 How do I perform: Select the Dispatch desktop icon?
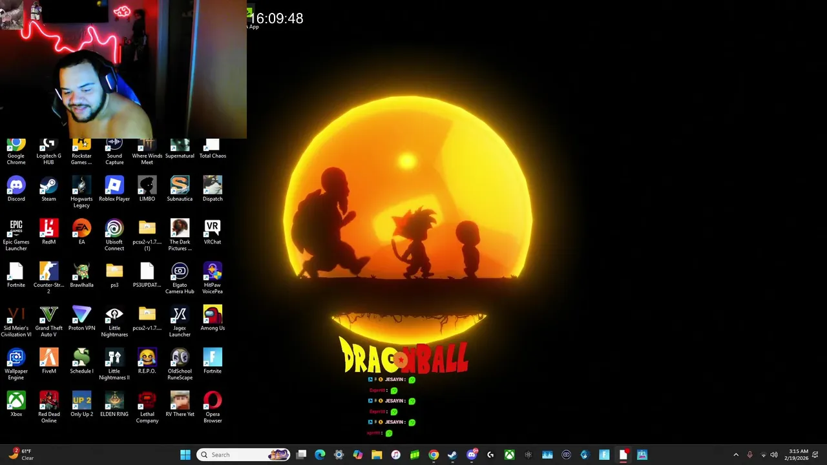(x=213, y=189)
